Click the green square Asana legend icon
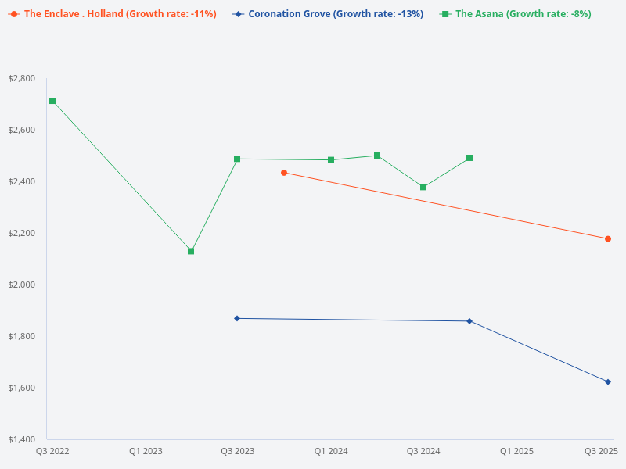 (x=444, y=14)
